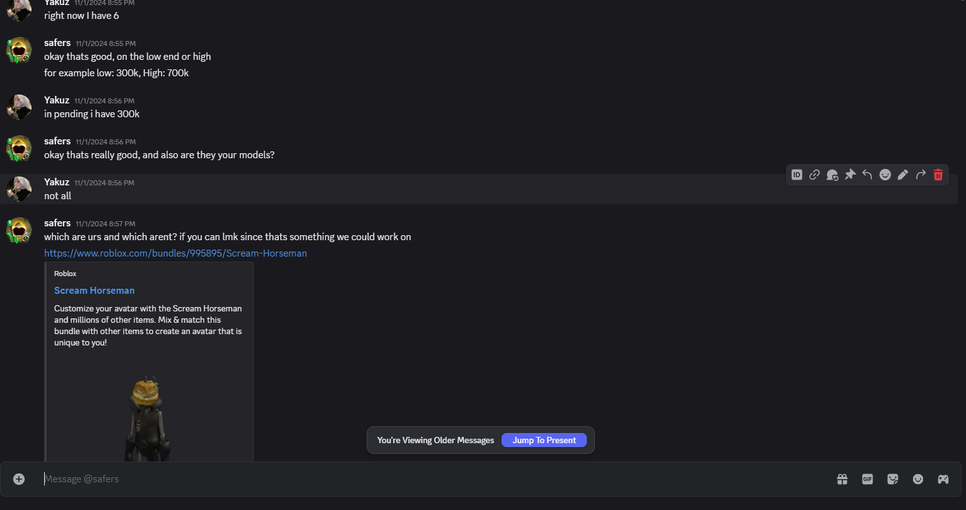Open the sticker picker
This screenshot has width=966, height=510.
click(893, 479)
